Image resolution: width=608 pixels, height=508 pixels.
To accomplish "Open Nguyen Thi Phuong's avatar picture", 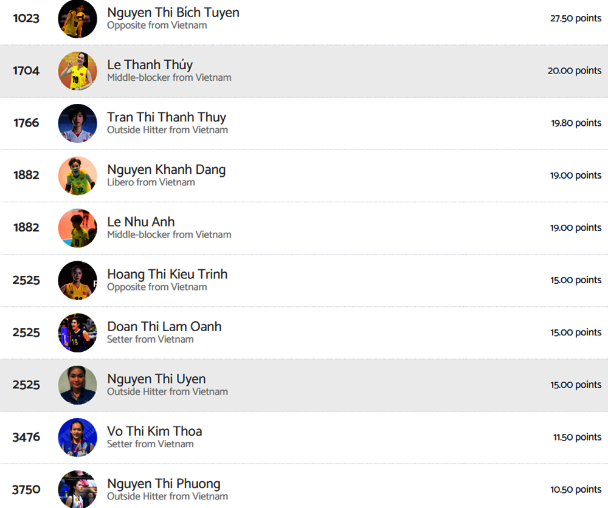I will coord(77,489).
